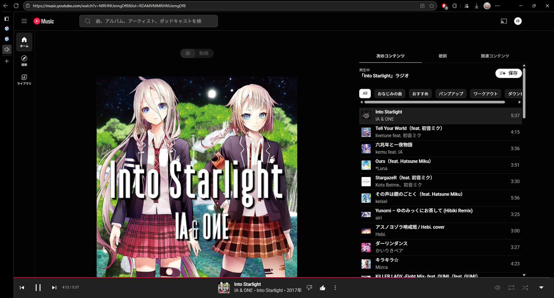Click the 保存 button on the radio playlist
Screen dimensions: 554x298
[508, 73]
